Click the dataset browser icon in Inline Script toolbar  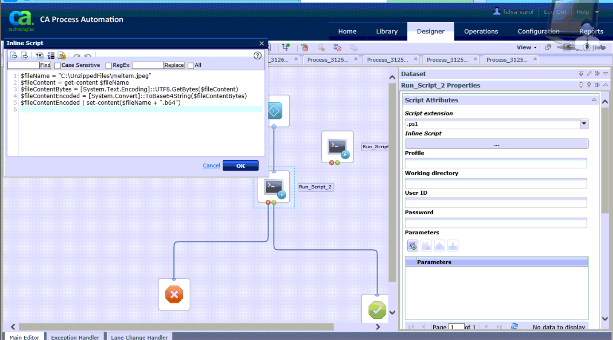click(62, 55)
